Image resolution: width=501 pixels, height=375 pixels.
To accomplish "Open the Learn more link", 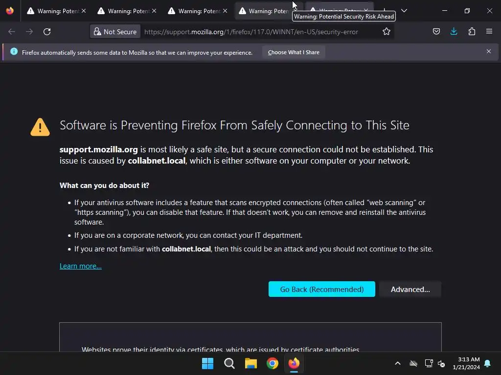I will point(81,266).
